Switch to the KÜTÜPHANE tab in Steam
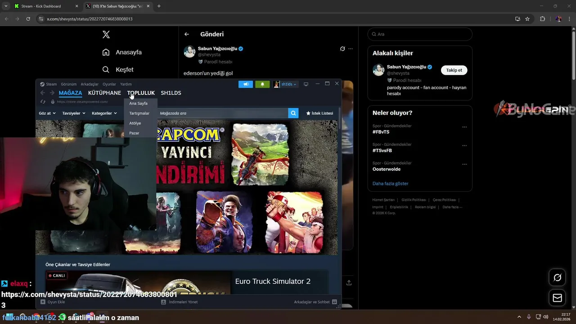576x324 pixels. 104,93
